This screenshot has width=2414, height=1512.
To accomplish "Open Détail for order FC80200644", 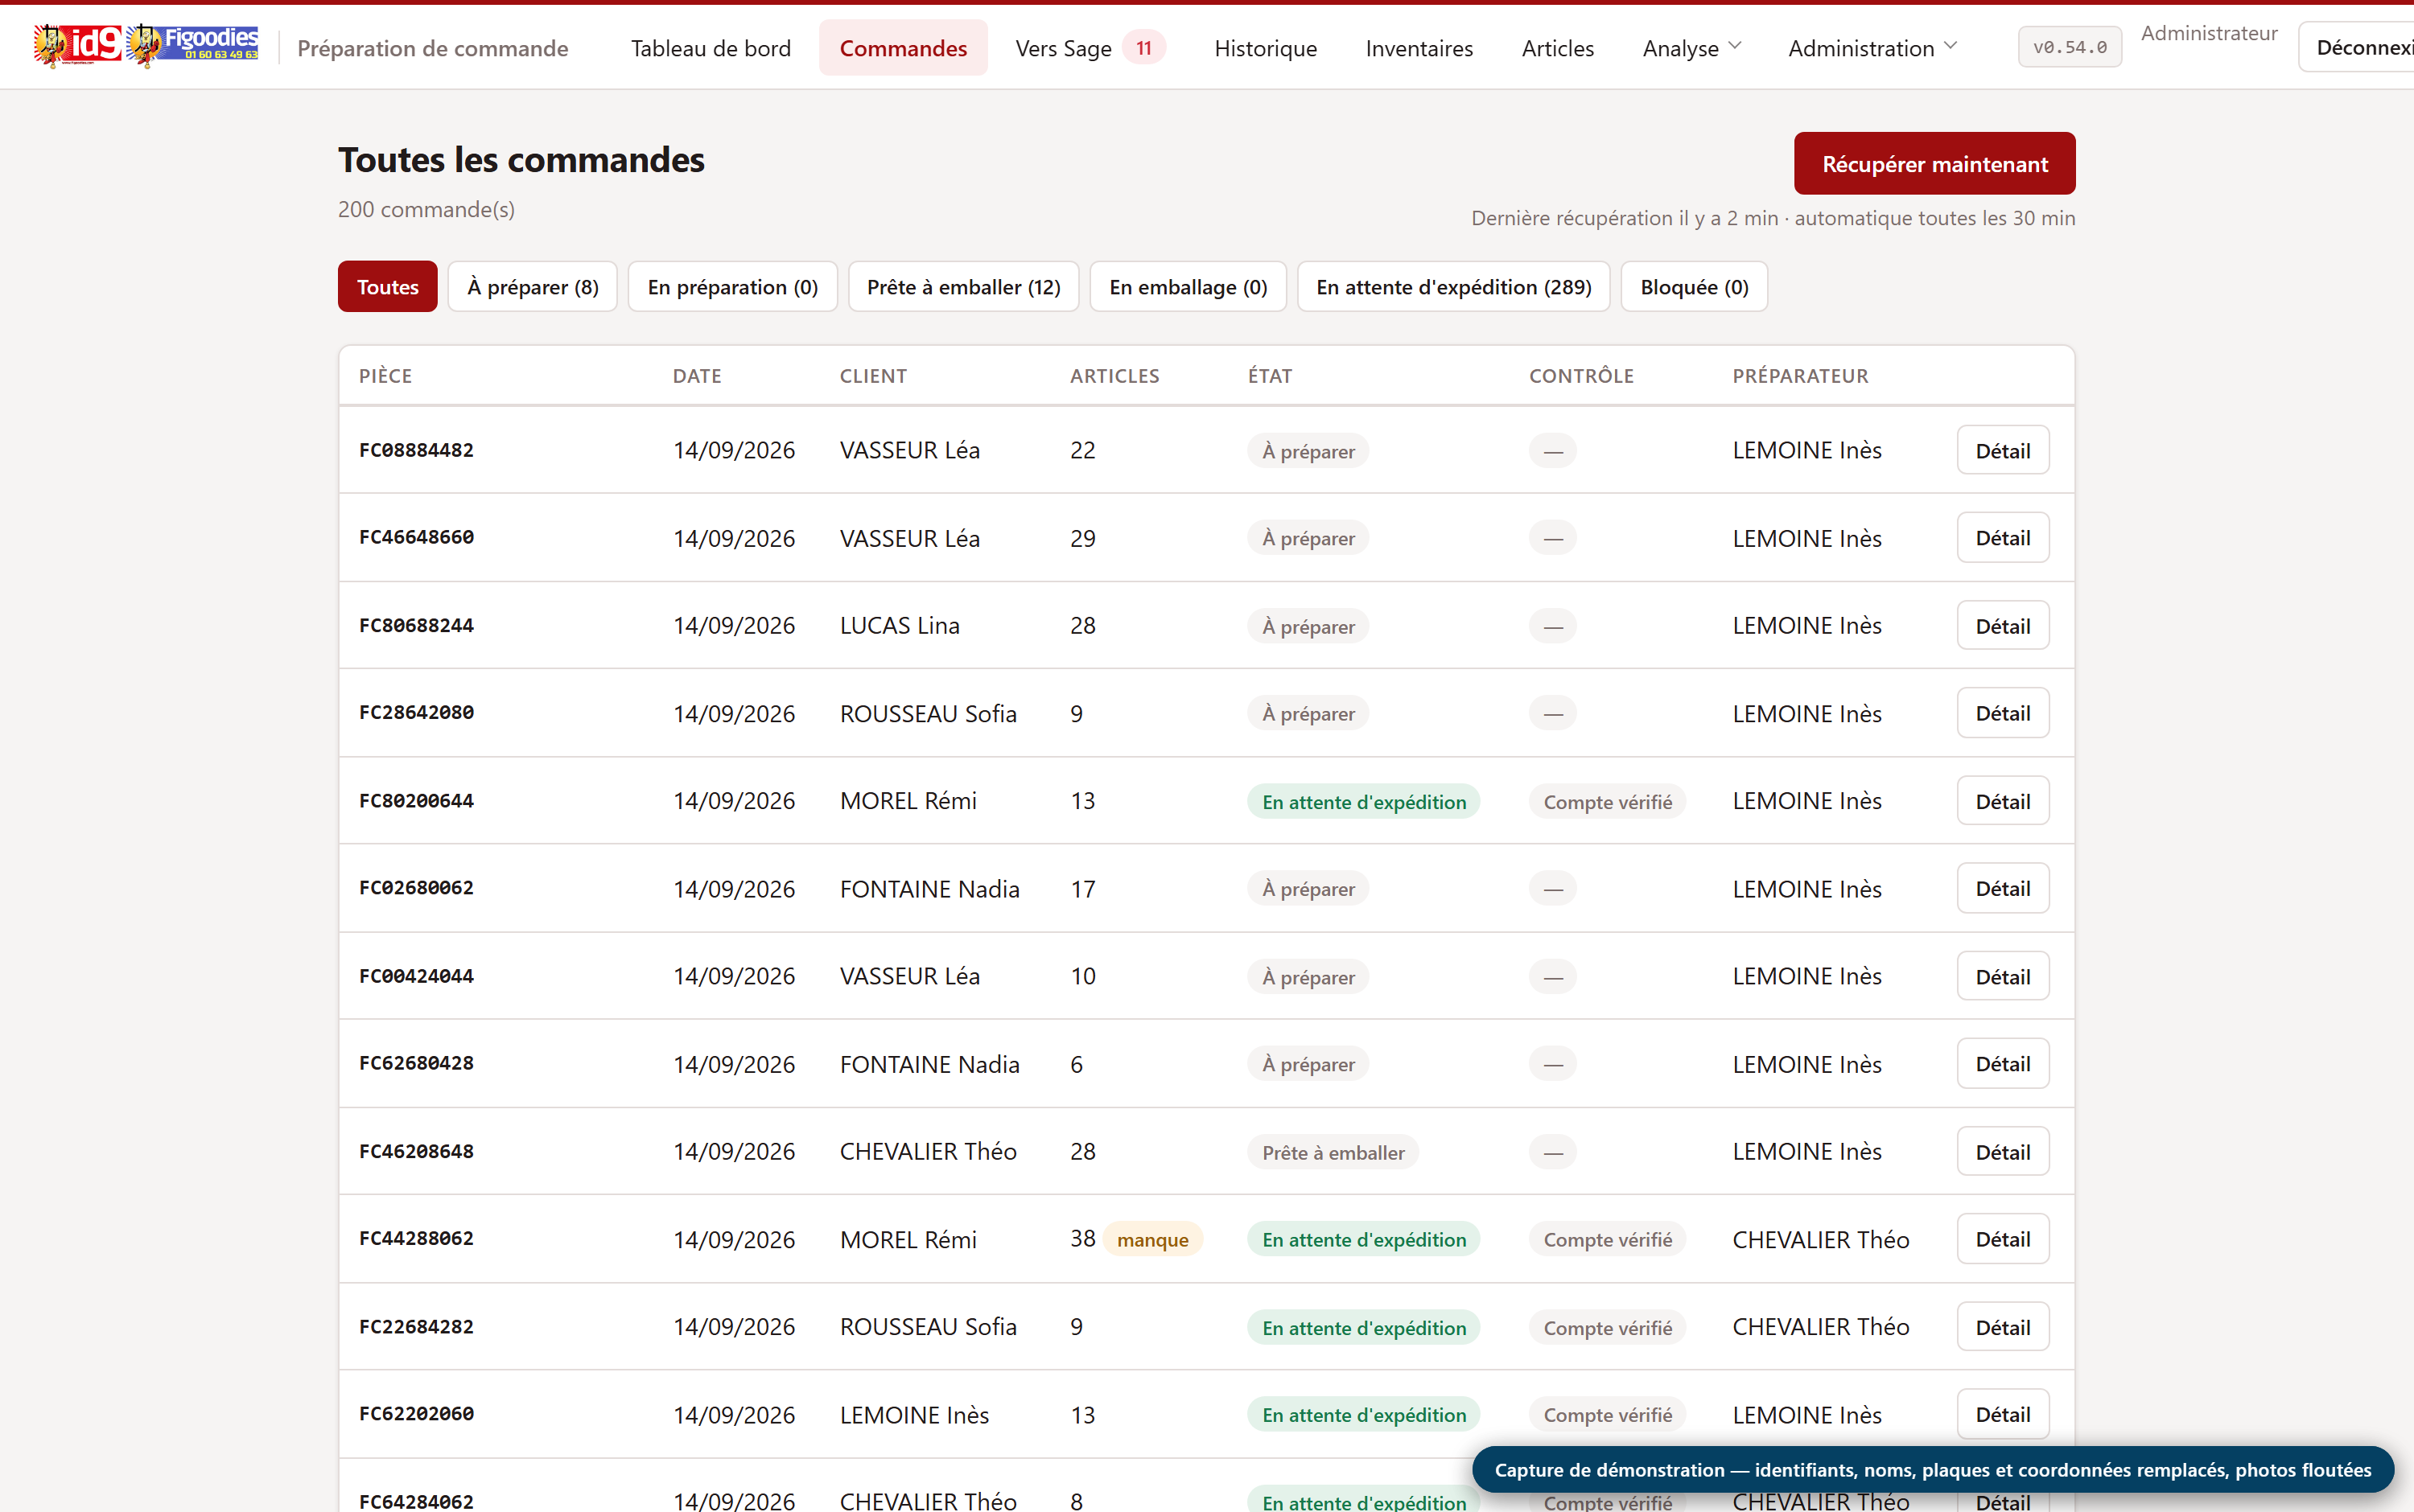I will point(2002,801).
